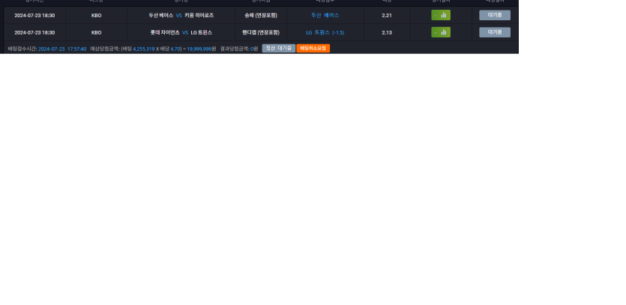626x305 pixels.
Task: Click 핸디캡 (연장포함) bet type cell
Action: 260,32
